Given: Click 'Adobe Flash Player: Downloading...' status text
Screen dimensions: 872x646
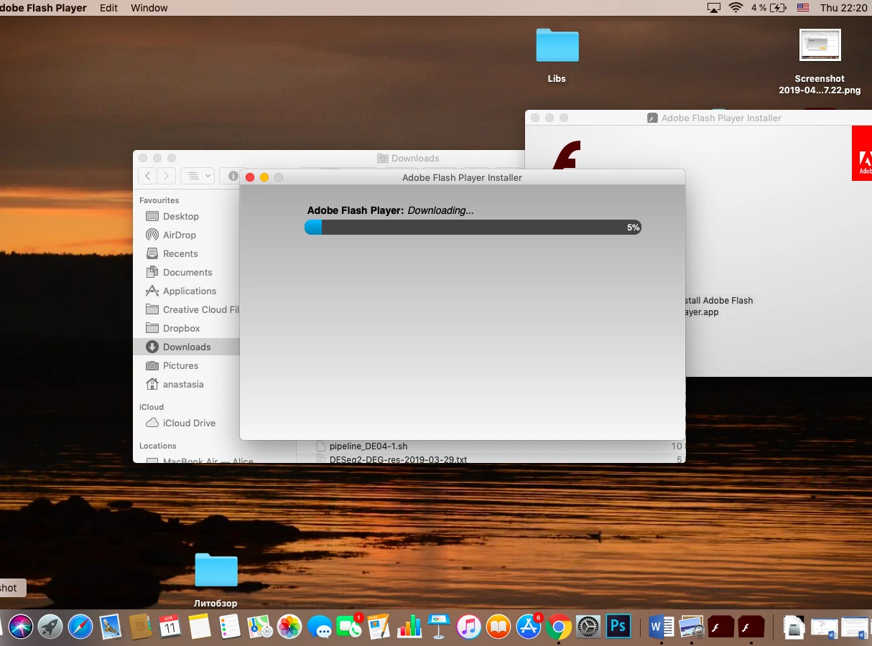Looking at the screenshot, I should tap(391, 210).
